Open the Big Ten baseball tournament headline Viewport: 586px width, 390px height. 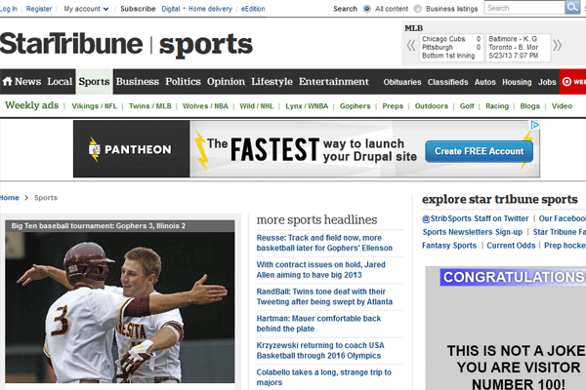click(99, 226)
